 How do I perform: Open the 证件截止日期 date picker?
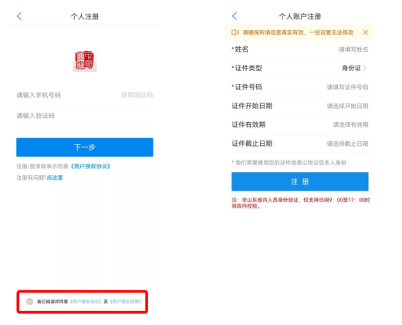[300, 144]
